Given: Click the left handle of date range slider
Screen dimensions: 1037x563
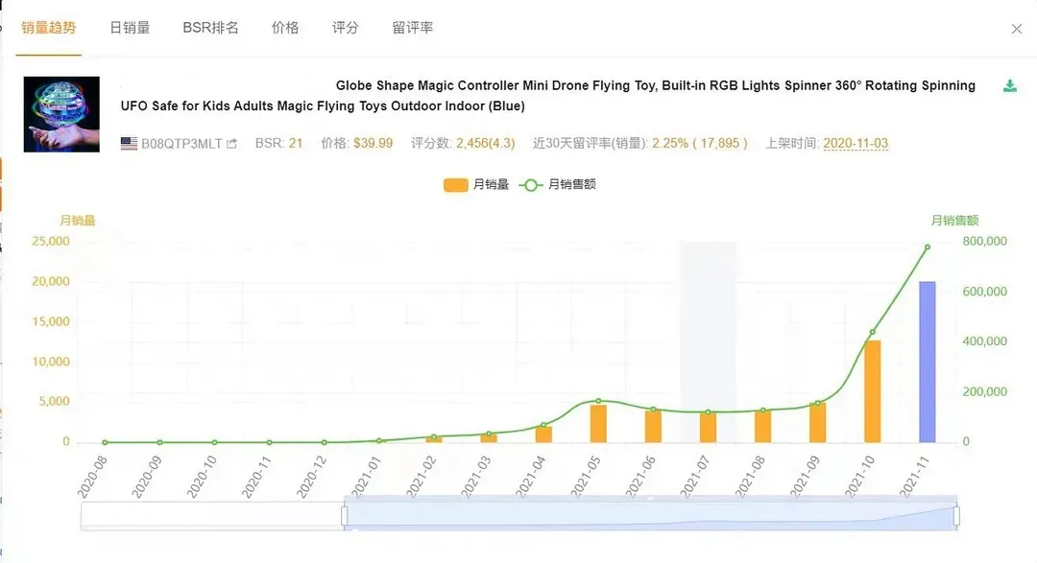Looking at the screenshot, I should 345,515.
